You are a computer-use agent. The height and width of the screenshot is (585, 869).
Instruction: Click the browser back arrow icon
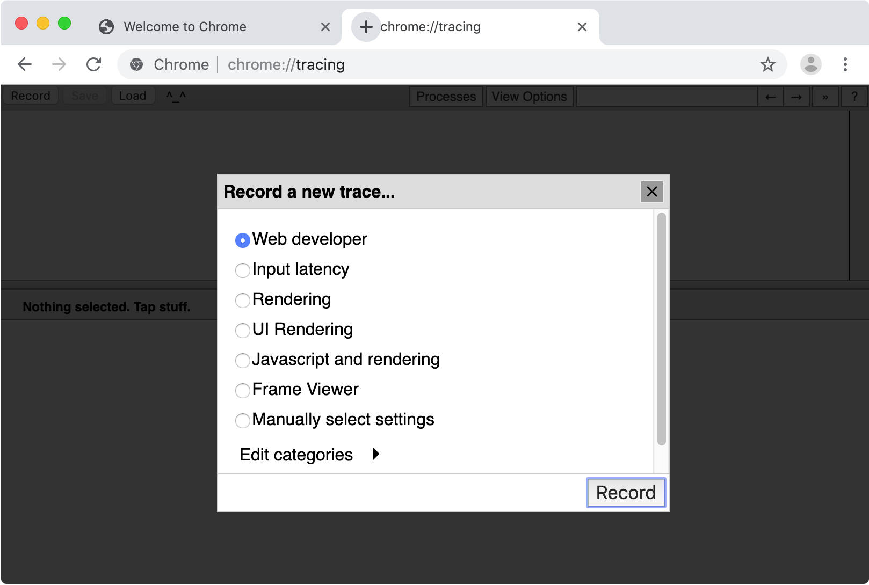(25, 64)
